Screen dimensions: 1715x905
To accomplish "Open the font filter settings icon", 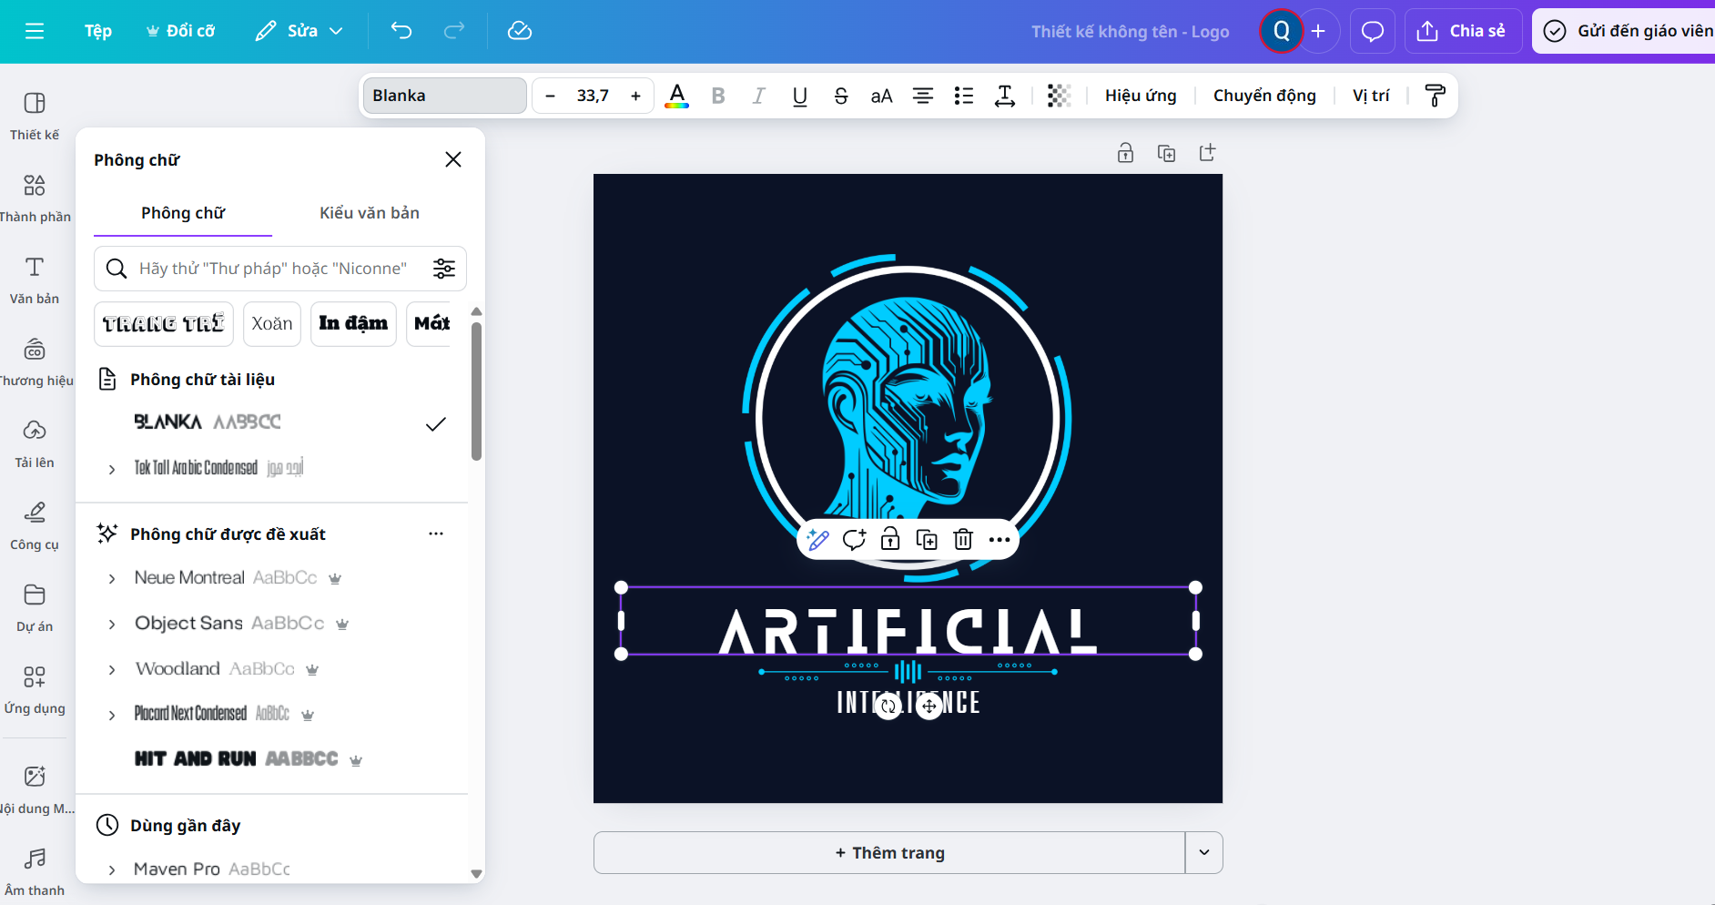I will point(444,269).
